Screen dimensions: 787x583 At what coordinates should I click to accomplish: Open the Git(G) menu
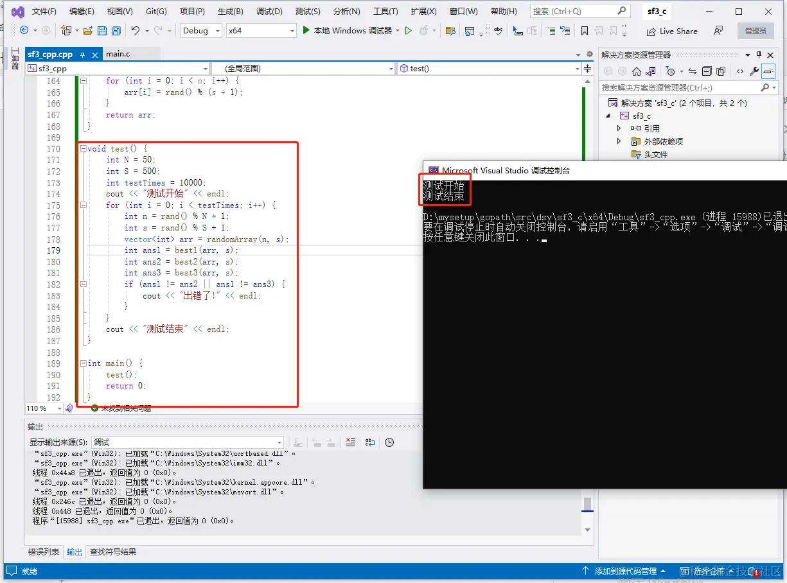156,11
